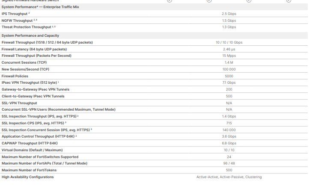
Task: Select the 10 / 10 / 10 Gbps value
Action: [229, 42]
